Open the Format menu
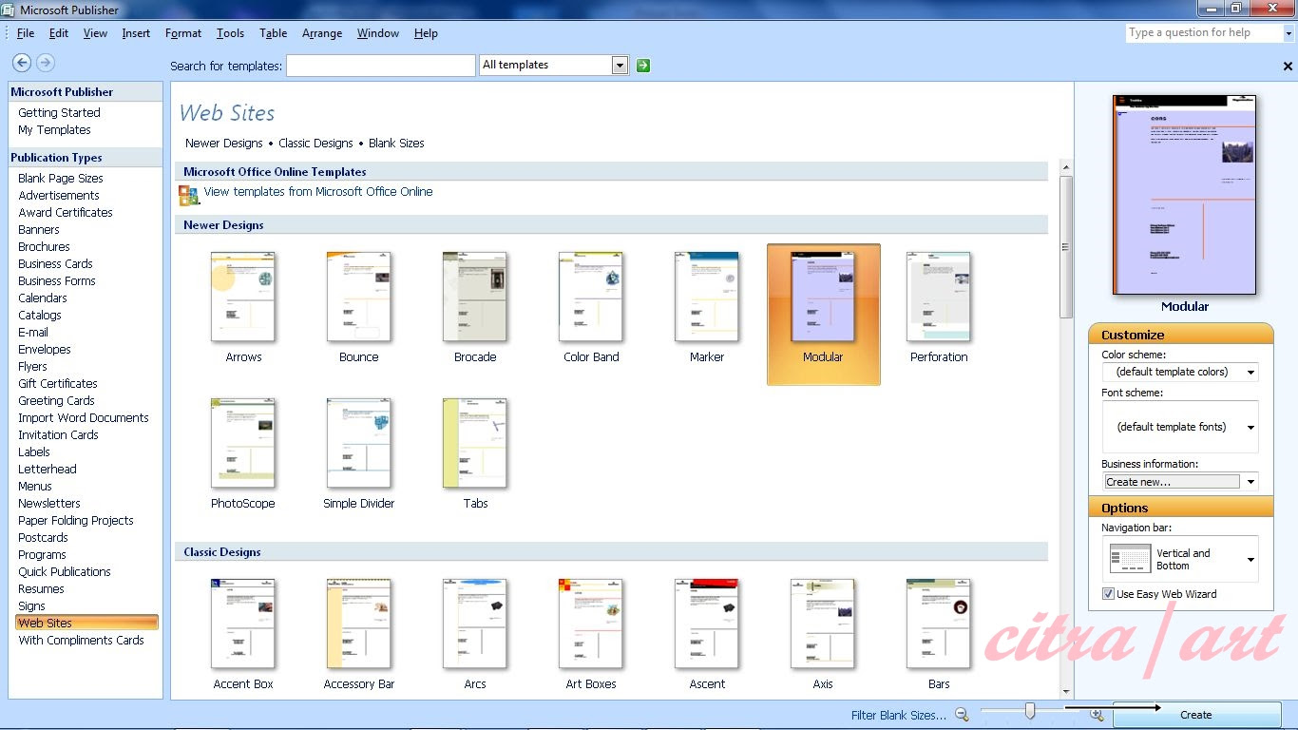The width and height of the screenshot is (1298, 730). 183,33
